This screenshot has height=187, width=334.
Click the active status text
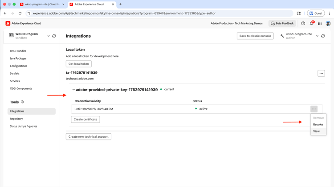click(203, 108)
